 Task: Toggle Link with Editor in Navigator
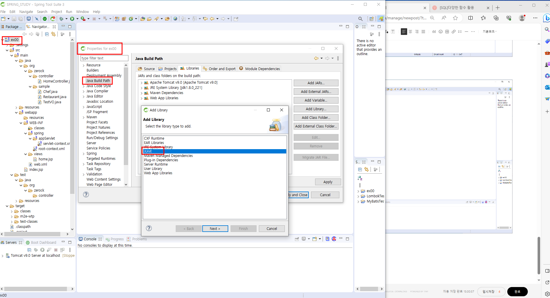click(x=53, y=34)
